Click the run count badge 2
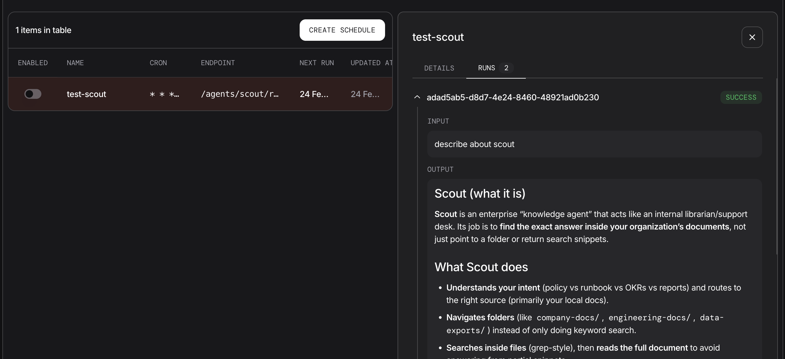This screenshot has width=785, height=359. [506, 68]
